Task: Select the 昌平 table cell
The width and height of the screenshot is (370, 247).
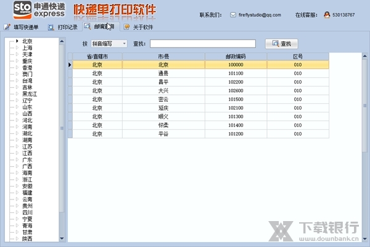Action: 163,82
